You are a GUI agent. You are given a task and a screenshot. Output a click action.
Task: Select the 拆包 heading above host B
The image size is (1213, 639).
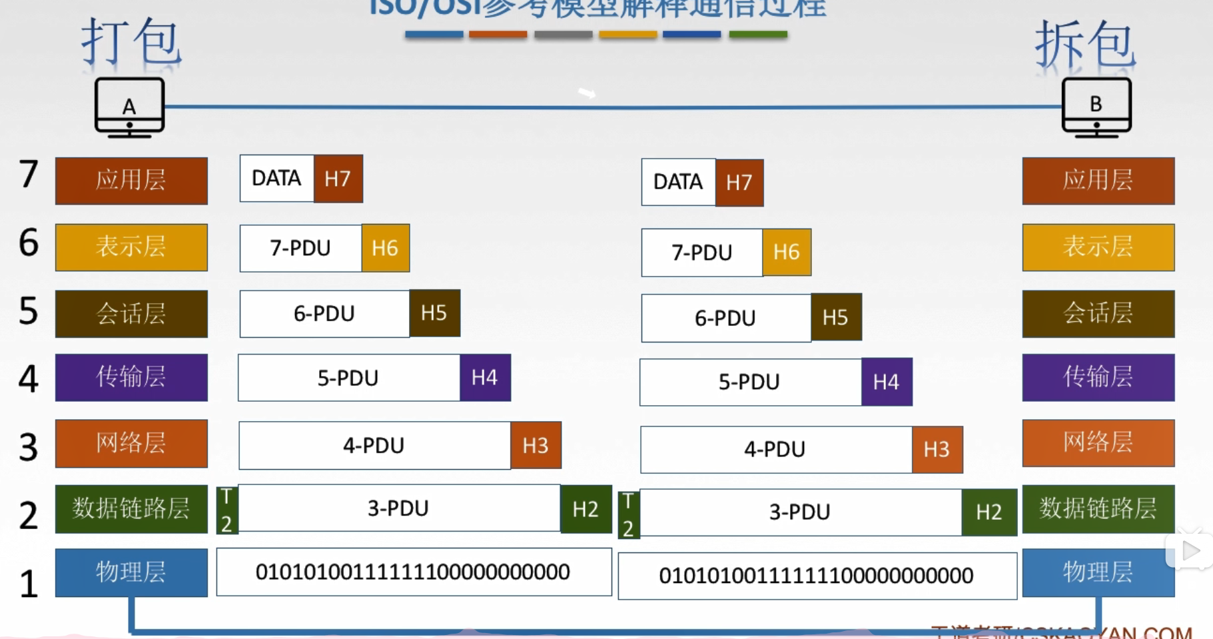[x=1085, y=44]
